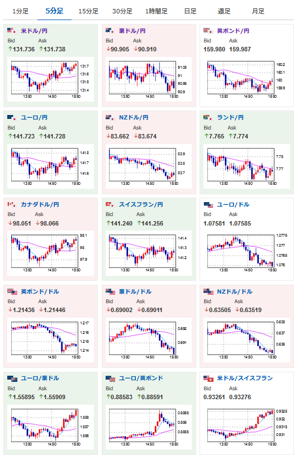This screenshot has height=455, width=294.
Task: Open the NZドル/円 currency pair link
Action: point(134,118)
